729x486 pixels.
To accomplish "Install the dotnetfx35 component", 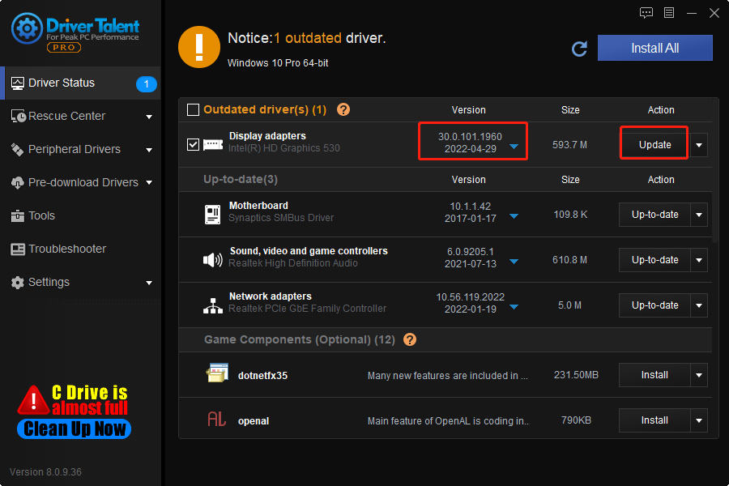I will 654,375.
